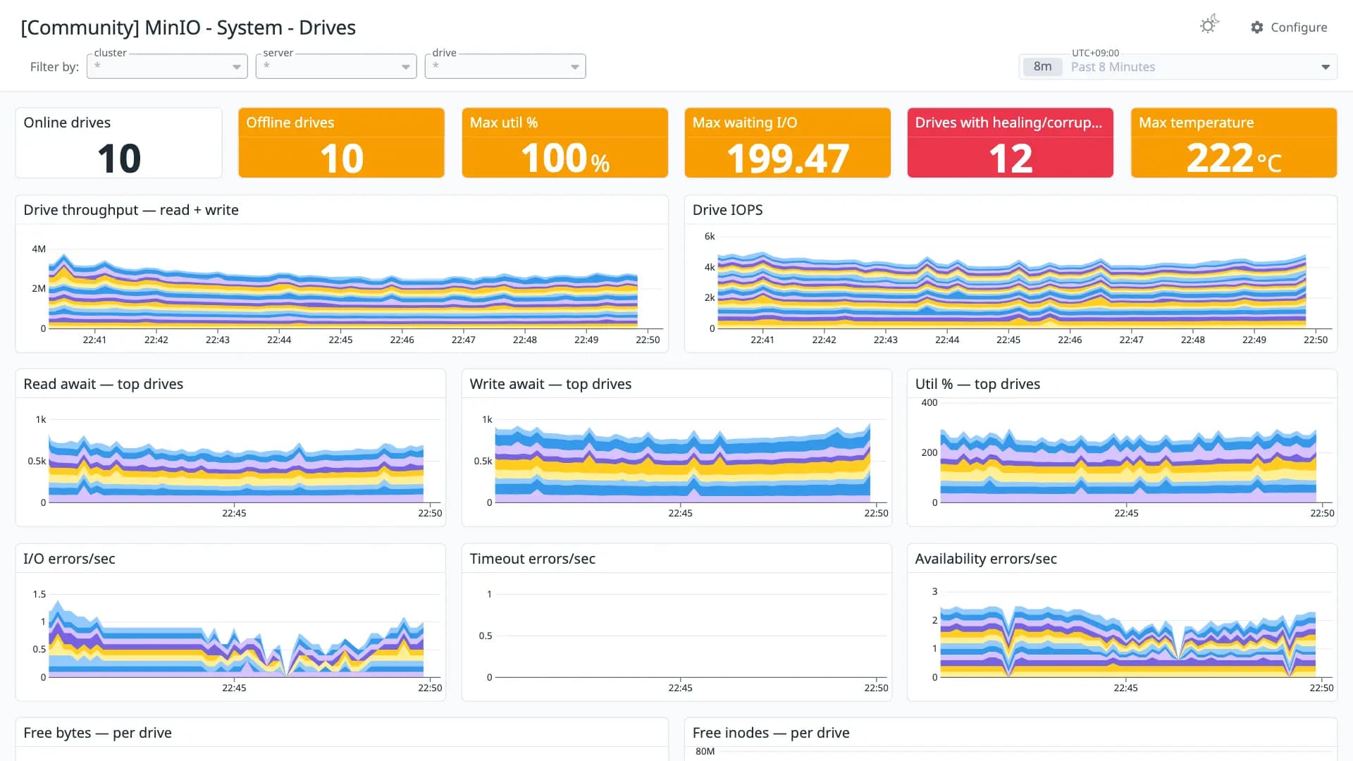Image resolution: width=1353 pixels, height=761 pixels.
Task: Click the Util % — top drives title
Action: [977, 384]
